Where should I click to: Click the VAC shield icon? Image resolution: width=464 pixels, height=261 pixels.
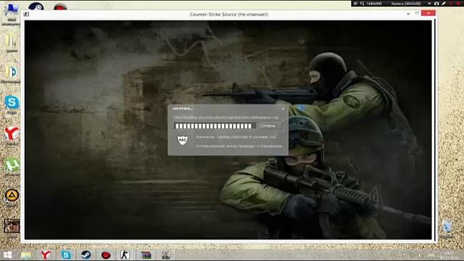pyautogui.click(x=183, y=140)
